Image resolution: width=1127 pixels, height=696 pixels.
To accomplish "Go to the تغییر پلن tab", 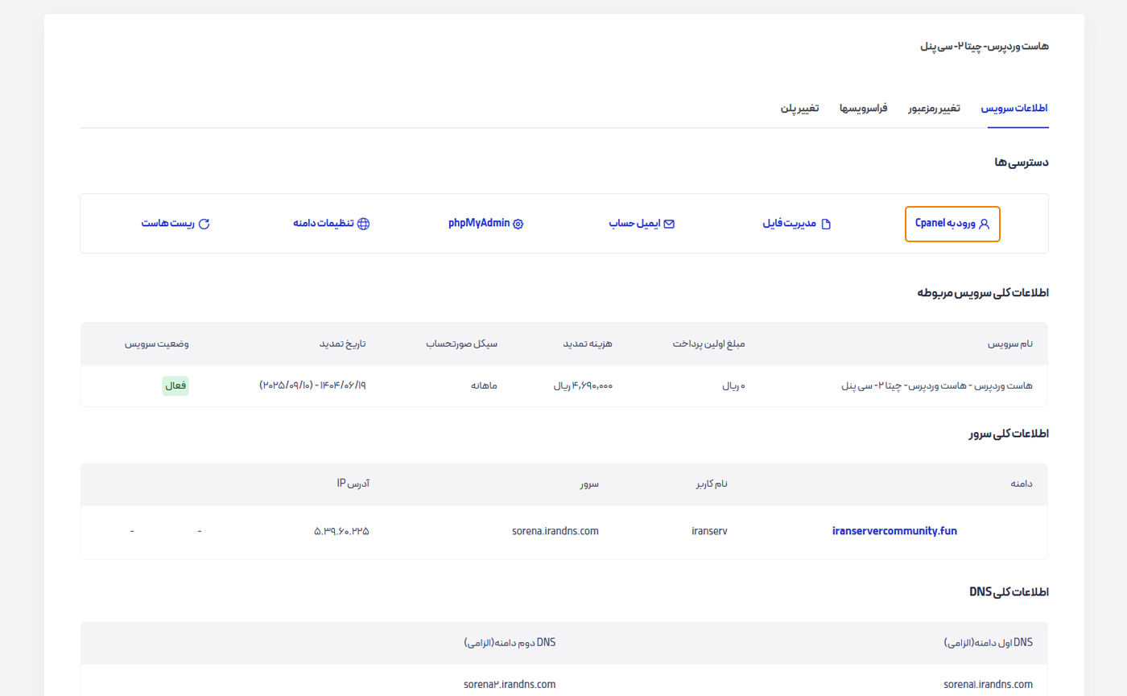I will click(x=799, y=108).
